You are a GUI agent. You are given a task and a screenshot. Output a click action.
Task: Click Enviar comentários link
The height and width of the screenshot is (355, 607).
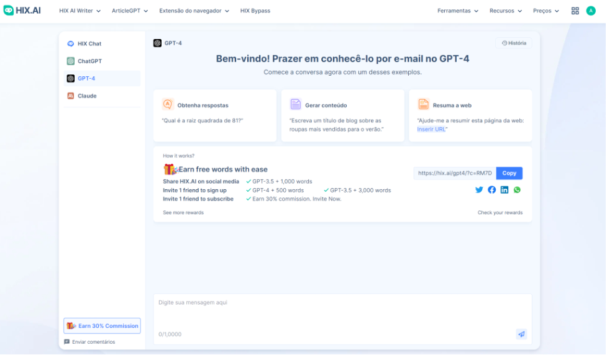tap(94, 342)
